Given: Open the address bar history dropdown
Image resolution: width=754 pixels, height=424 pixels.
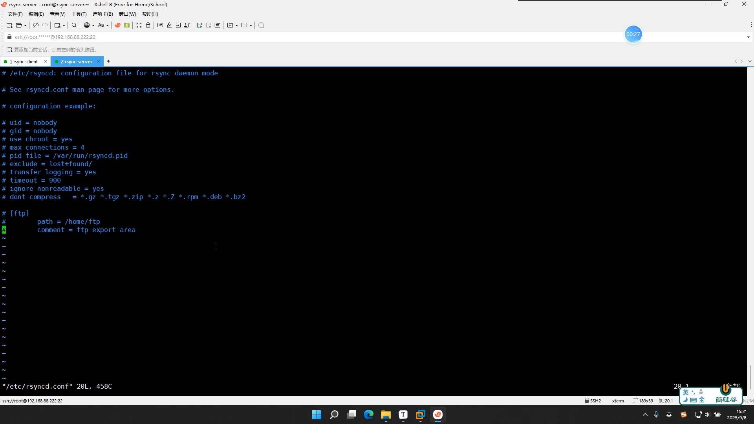Looking at the screenshot, I should [748, 37].
